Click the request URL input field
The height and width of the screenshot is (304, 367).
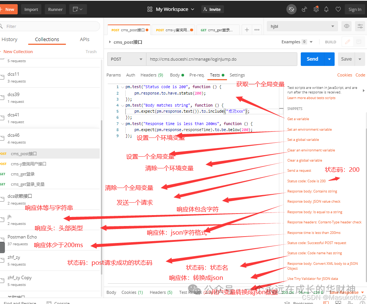coord(222,59)
